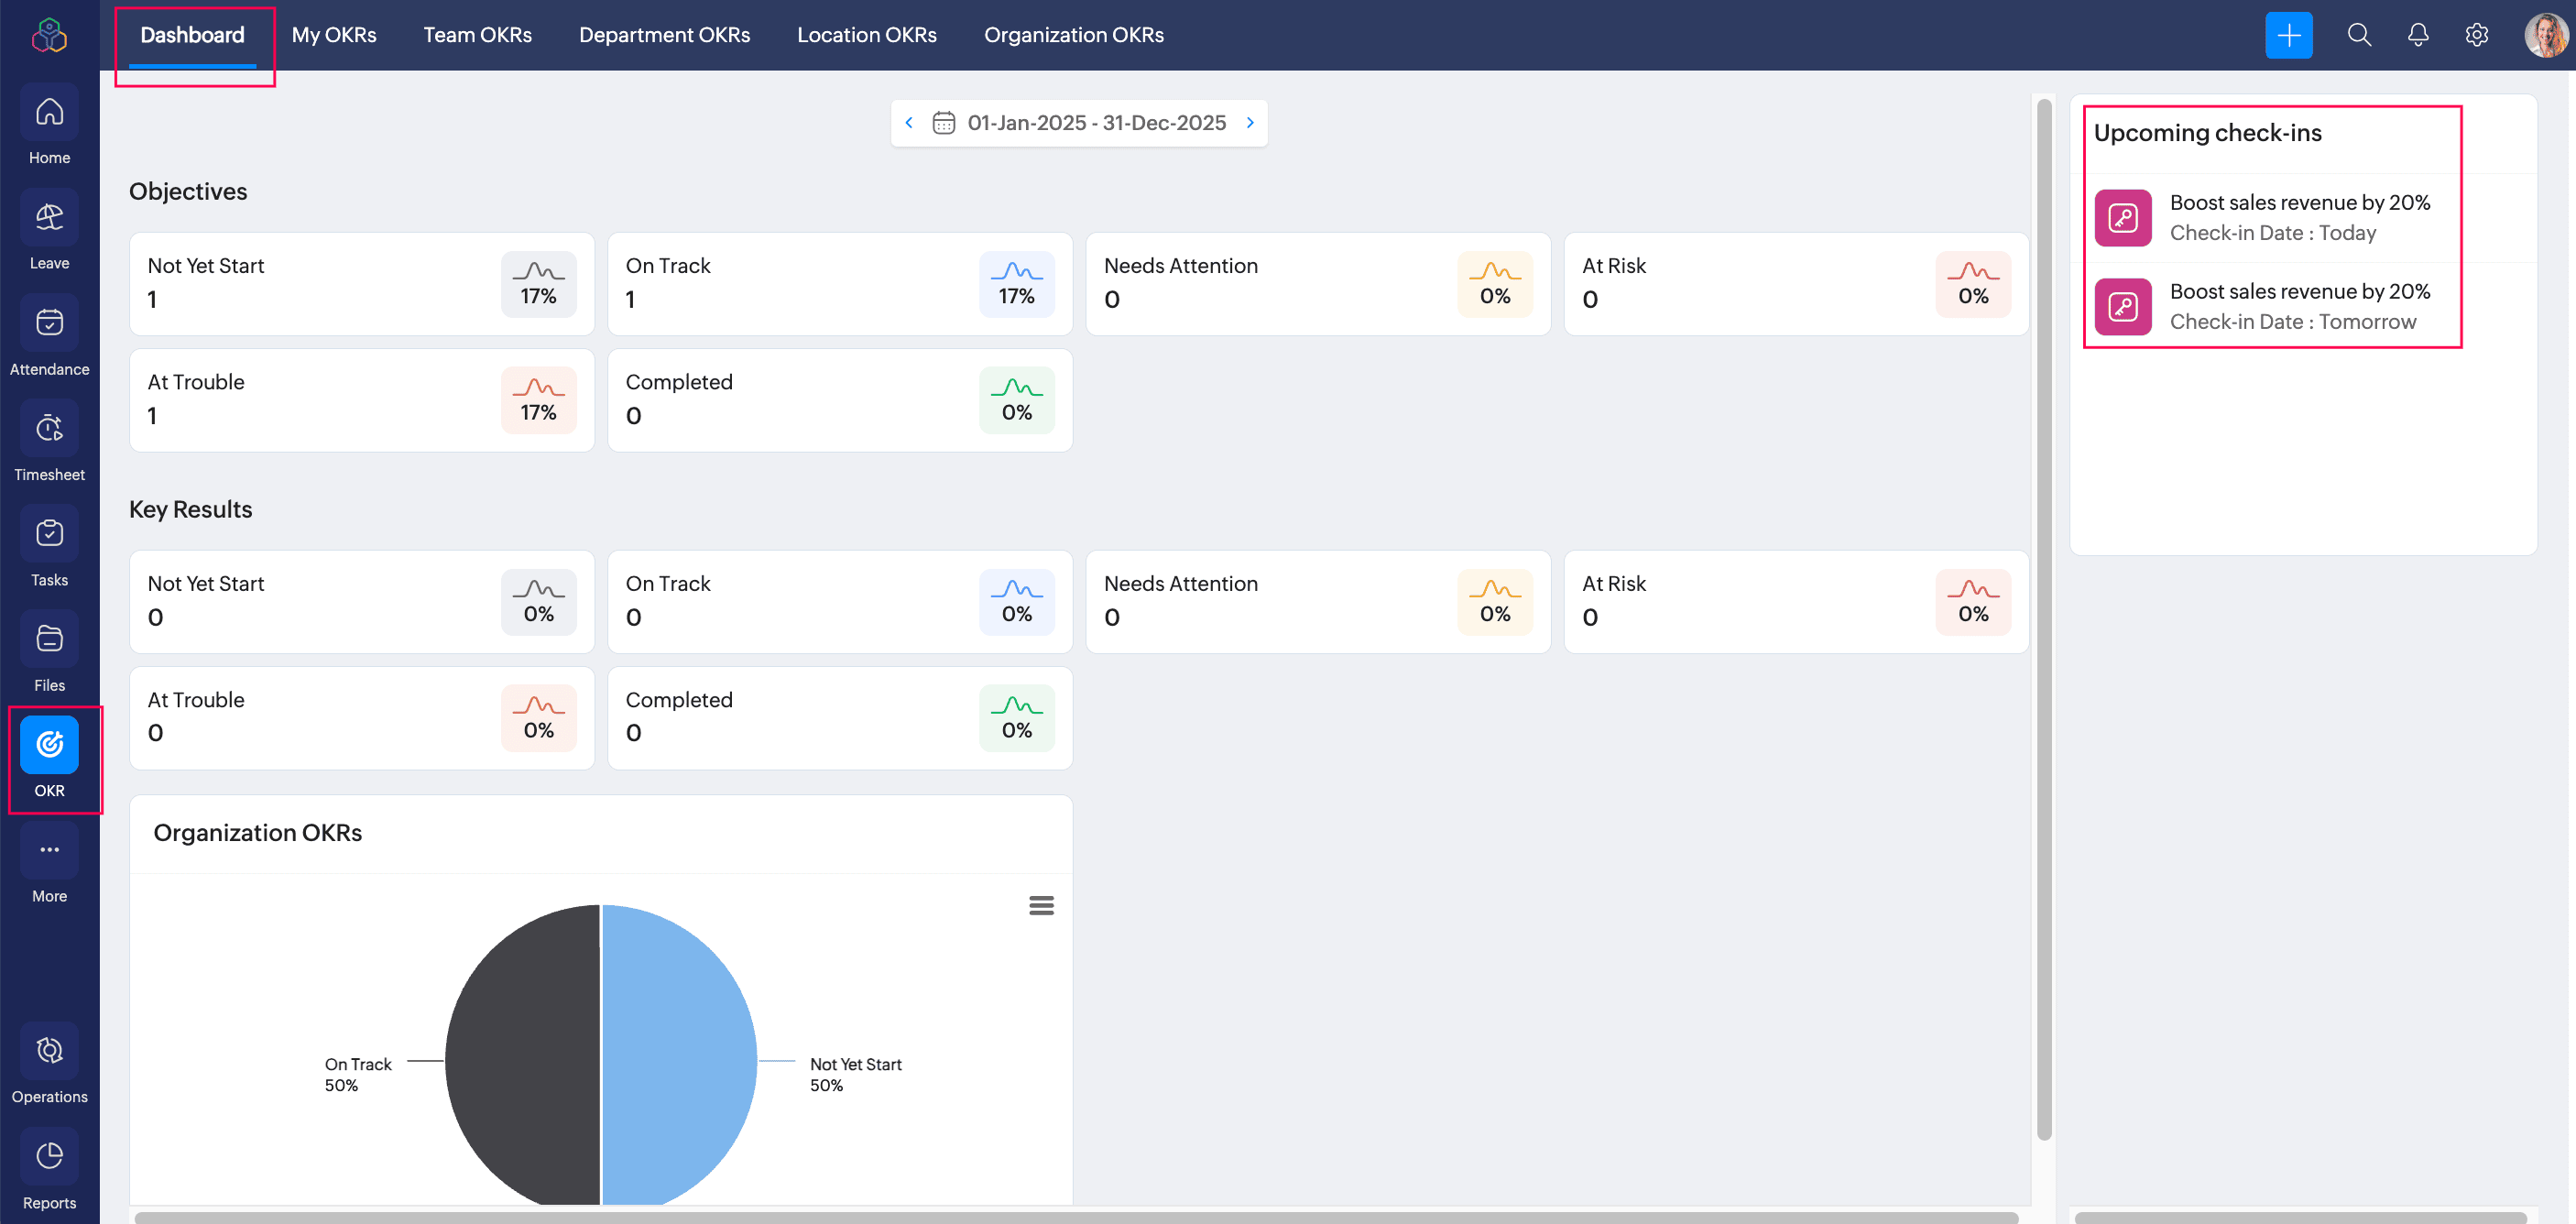Open the Tasks sidebar icon
The height and width of the screenshot is (1224, 2576).
(49, 534)
